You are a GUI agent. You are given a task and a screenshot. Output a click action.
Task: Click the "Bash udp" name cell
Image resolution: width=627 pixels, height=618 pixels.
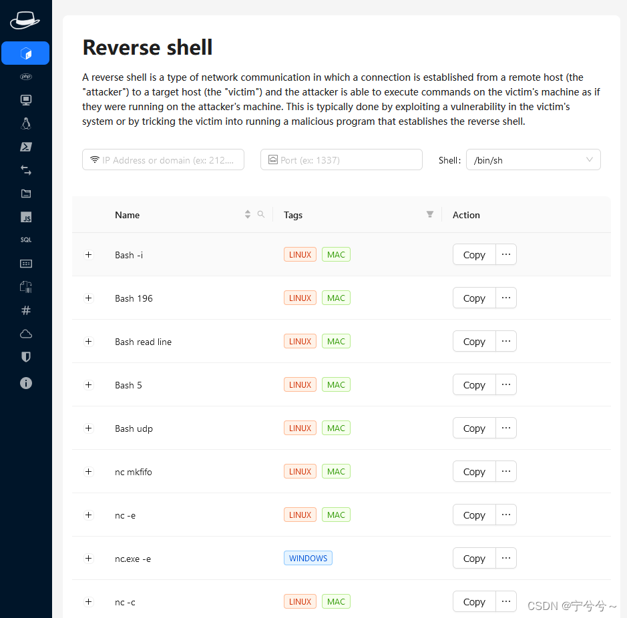tap(134, 428)
